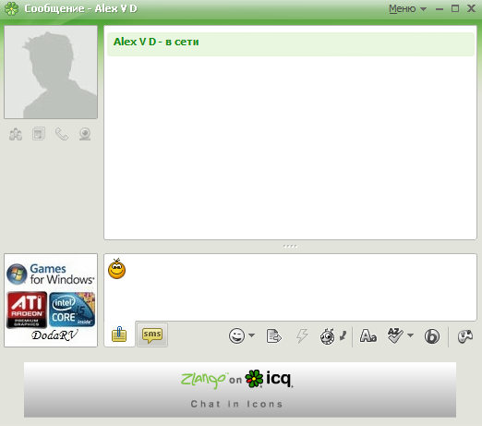Click inside the message input field
The image size is (482, 426).
[290, 287]
